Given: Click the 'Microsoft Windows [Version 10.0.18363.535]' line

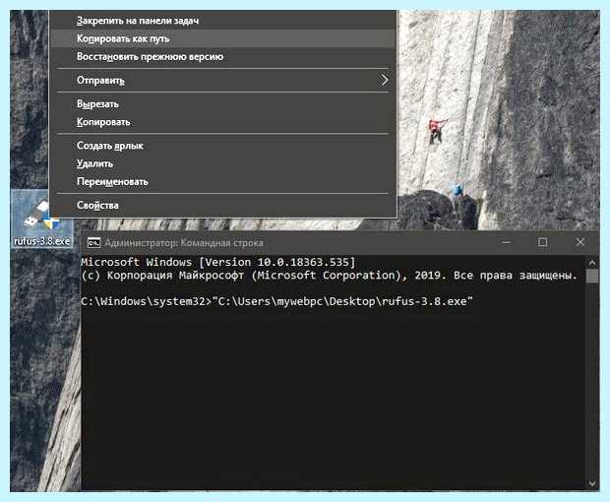Looking at the screenshot, I should pyautogui.click(x=218, y=262).
